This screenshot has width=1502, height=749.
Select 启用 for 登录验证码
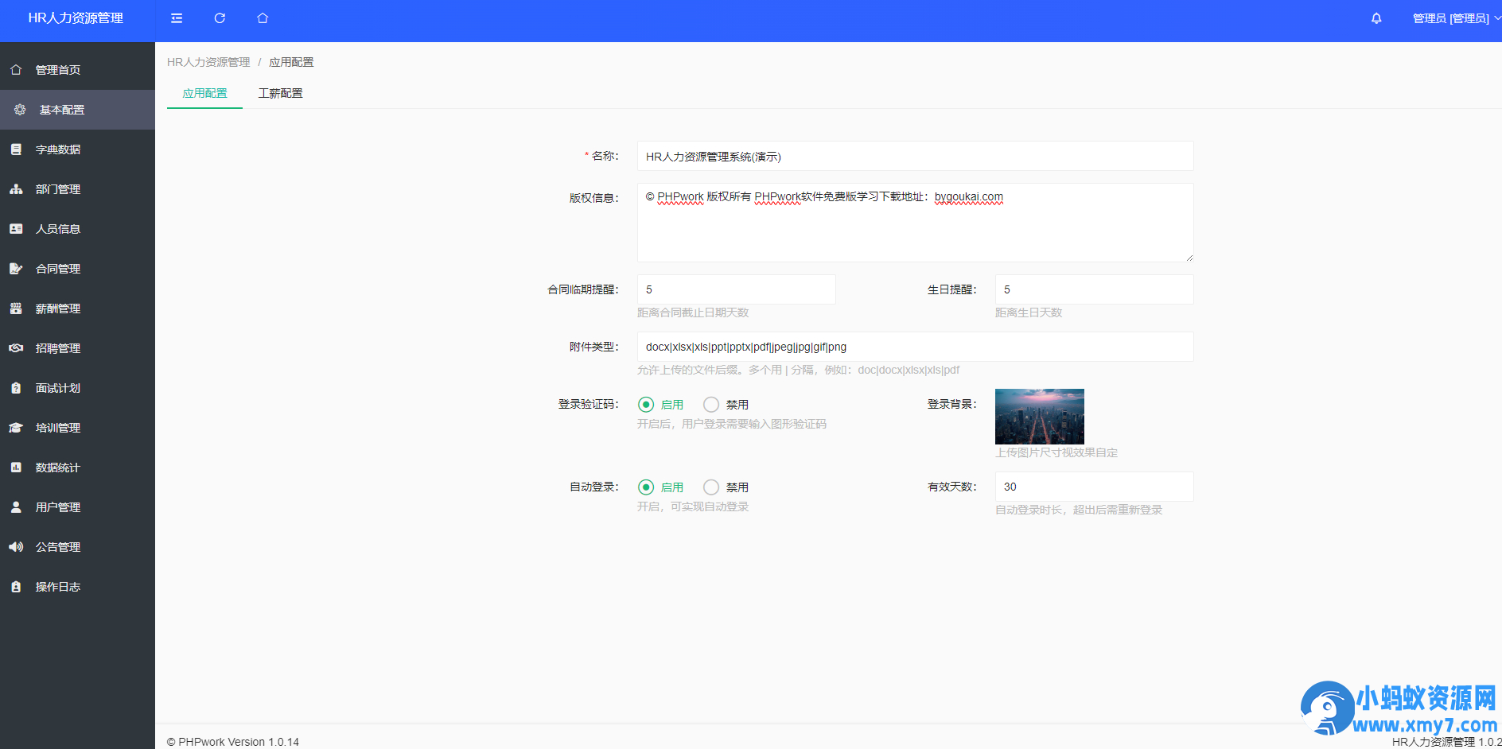pos(646,405)
